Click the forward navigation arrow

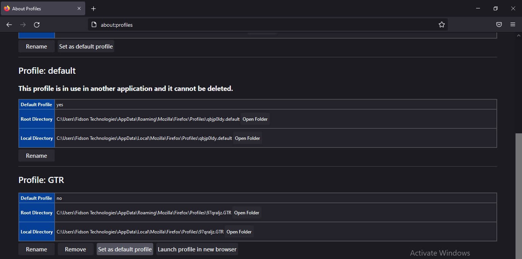[23, 24]
